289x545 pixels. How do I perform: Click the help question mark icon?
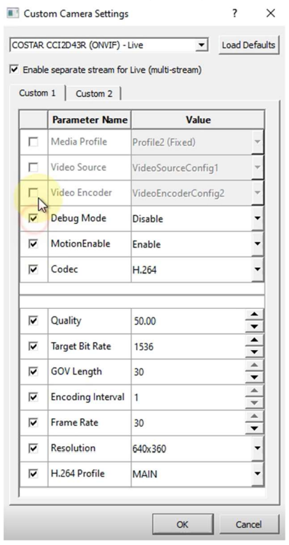pos(235,14)
